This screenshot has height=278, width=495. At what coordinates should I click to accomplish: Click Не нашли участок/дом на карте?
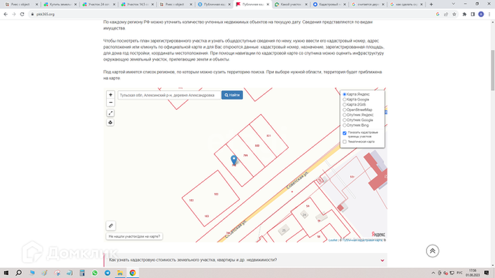tap(135, 236)
